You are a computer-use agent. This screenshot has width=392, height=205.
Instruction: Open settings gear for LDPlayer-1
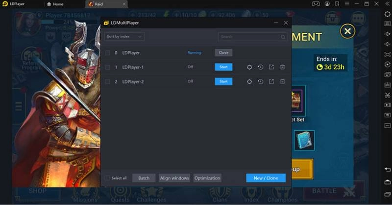point(249,67)
